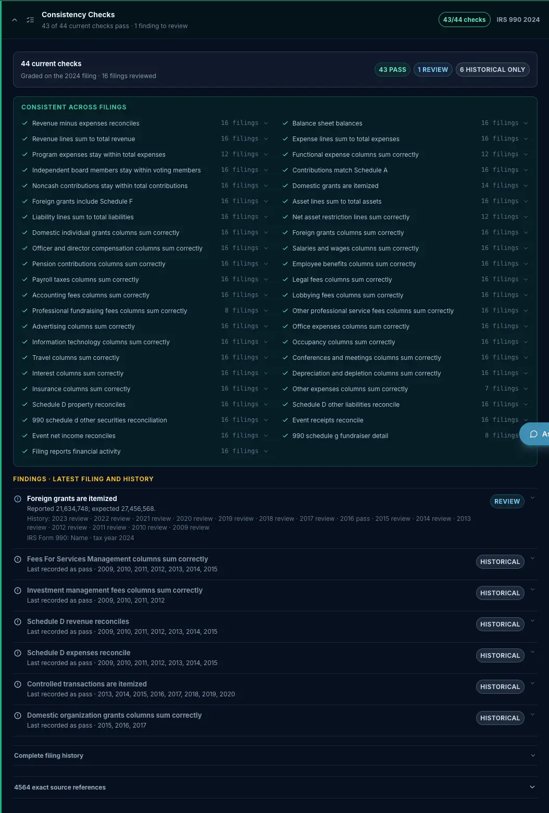549x813 pixels.
Task: Click 'Officer and director compensation columns sum correctly'
Action: tap(117, 248)
